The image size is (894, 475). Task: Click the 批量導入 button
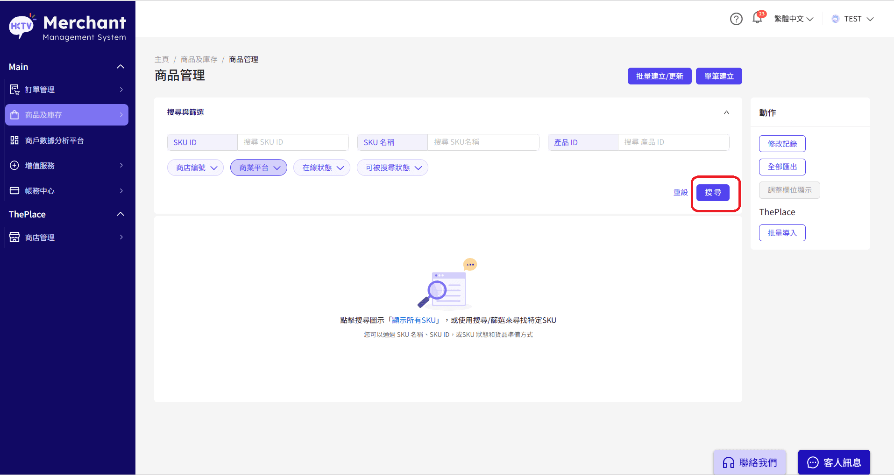point(782,233)
